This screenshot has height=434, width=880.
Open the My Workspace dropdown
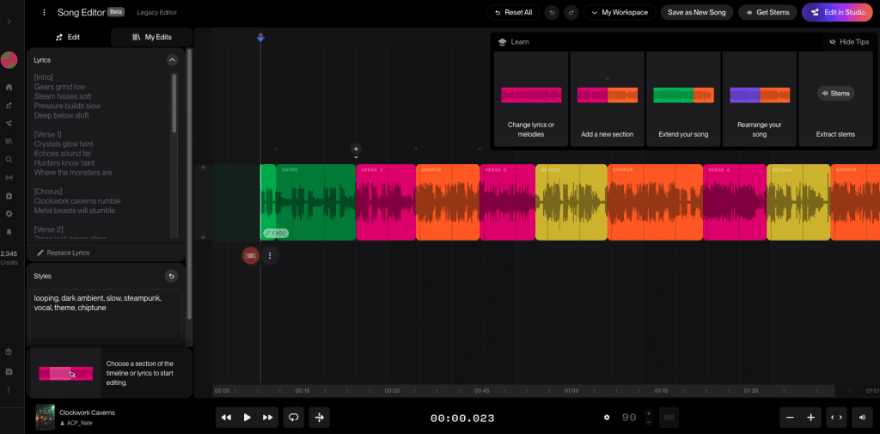coord(619,12)
